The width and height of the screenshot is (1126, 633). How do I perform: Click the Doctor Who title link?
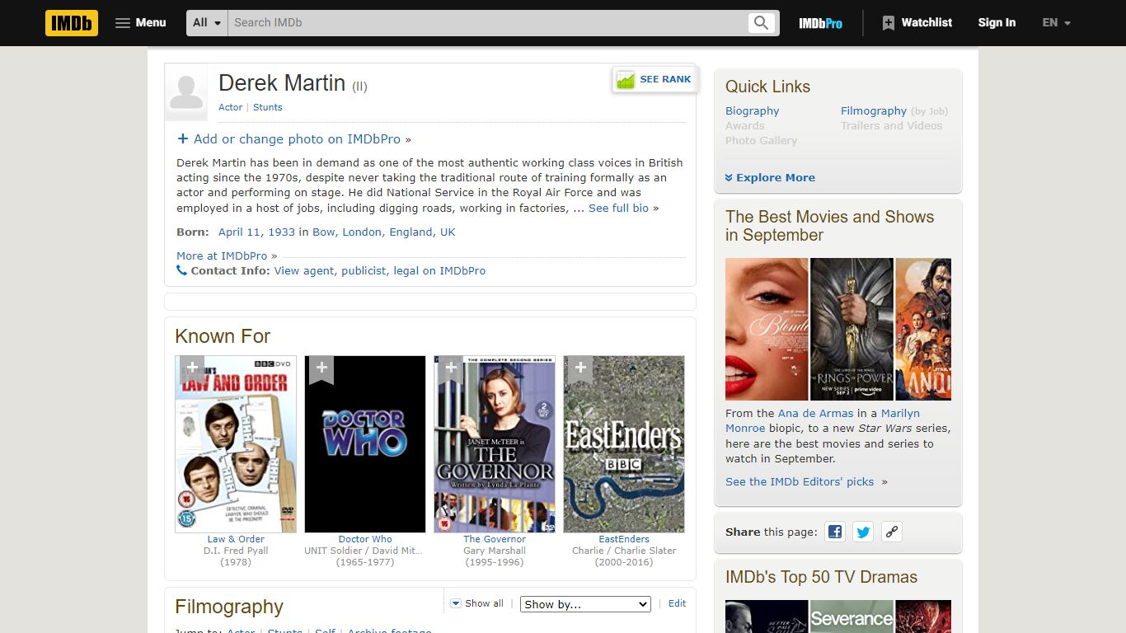click(x=365, y=539)
